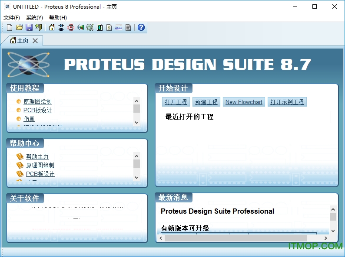This screenshot has width=345, height=257.
Task: Open the 帮助(H) menu
Action: click(58, 18)
